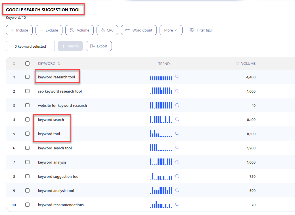Click magnifier icon in keyword suggestion tool row

177,176
